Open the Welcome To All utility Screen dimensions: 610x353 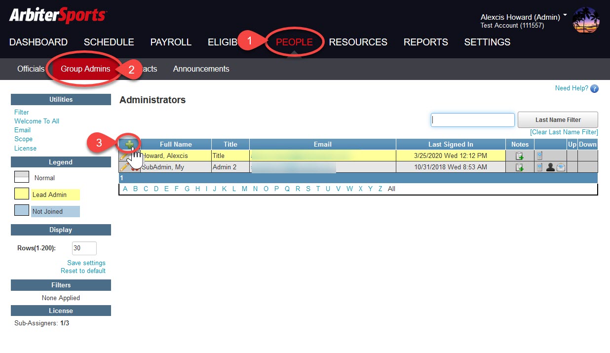37,121
